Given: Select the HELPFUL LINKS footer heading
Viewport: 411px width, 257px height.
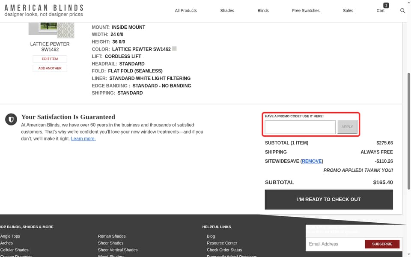Looking at the screenshot, I should [217, 227].
